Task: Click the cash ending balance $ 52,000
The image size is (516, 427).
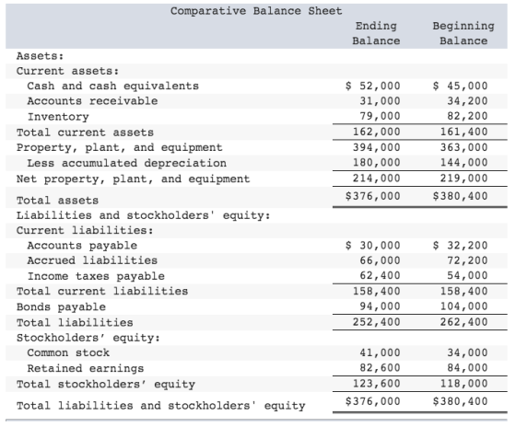Action: pyautogui.click(x=373, y=86)
